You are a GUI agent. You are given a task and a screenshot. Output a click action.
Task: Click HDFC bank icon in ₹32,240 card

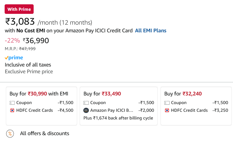click(x=167, y=111)
